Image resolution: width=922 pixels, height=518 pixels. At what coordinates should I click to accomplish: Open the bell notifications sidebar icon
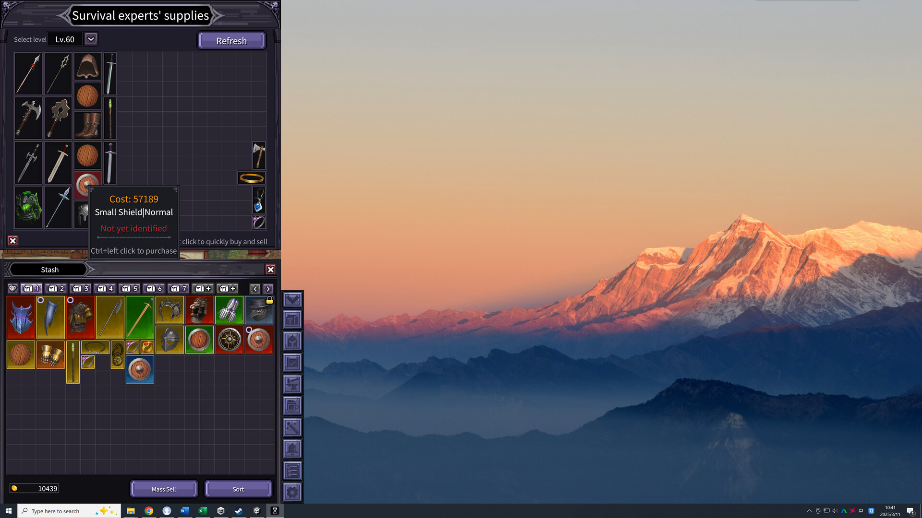292,449
